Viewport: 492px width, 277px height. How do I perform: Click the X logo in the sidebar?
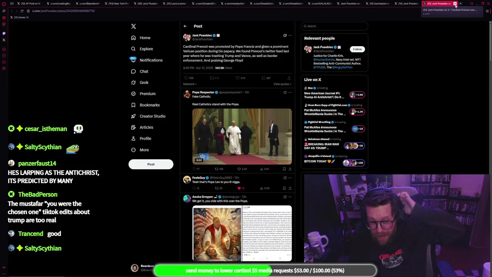(133, 26)
